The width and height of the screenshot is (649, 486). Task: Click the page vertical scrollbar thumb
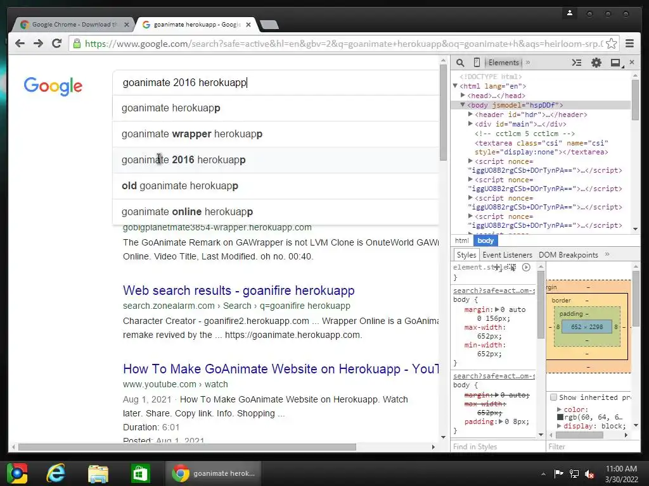pyautogui.click(x=443, y=113)
